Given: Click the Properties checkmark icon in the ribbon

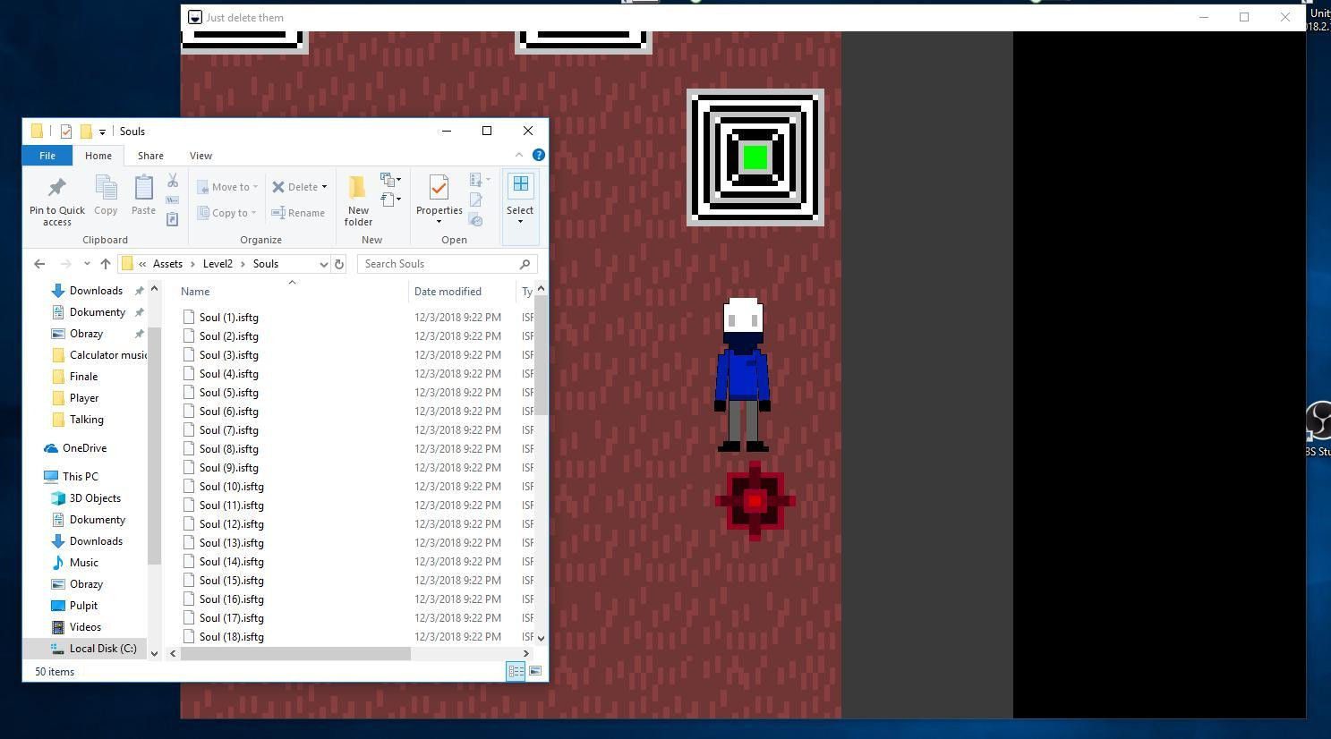Looking at the screenshot, I should click(x=439, y=187).
